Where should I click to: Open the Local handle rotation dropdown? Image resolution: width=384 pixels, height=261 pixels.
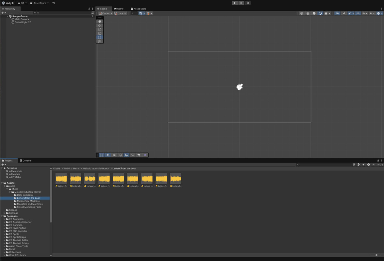[120, 13]
